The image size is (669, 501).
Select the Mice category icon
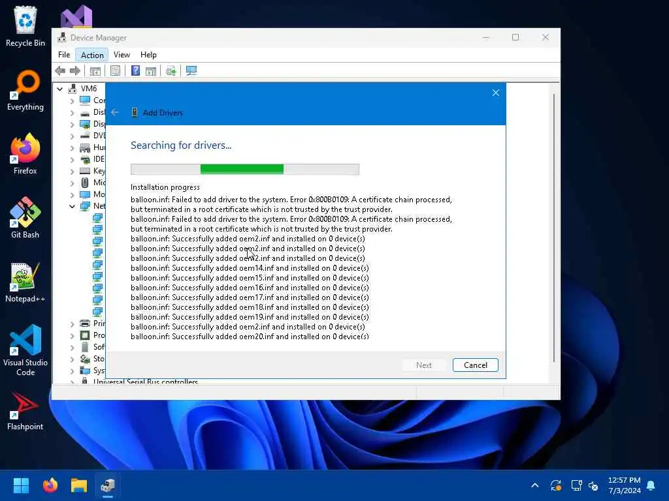click(x=85, y=183)
